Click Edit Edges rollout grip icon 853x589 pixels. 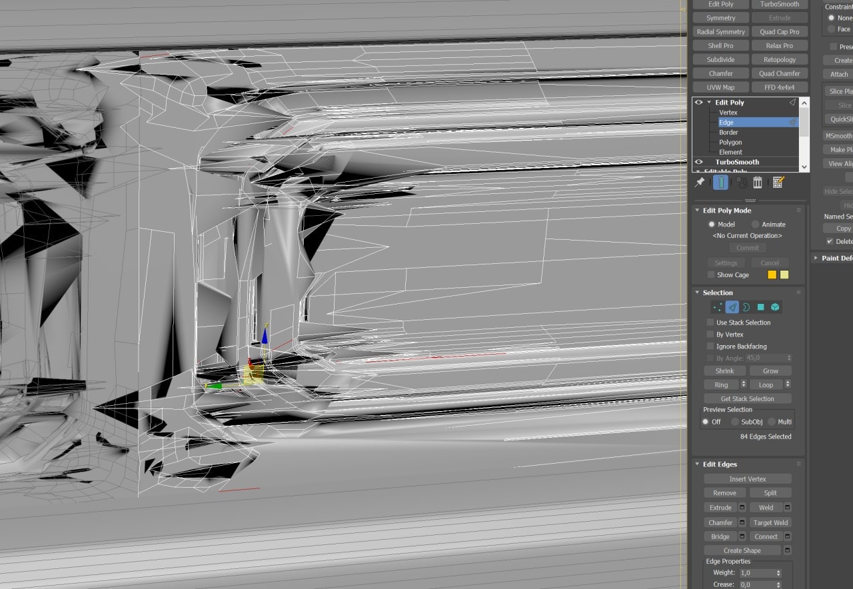[x=798, y=464]
